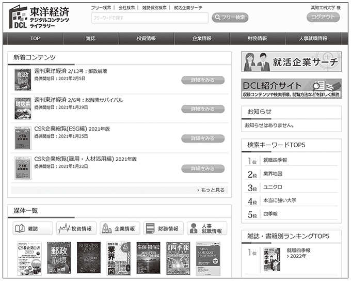The width and height of the screenshot is (351, 281).
Task: Select the second-ranked keyword 業界地図
Action: click(x=273, y=174)
